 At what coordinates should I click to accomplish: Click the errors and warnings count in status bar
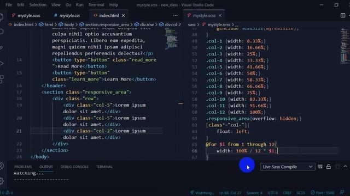click(x=7, y=193)
